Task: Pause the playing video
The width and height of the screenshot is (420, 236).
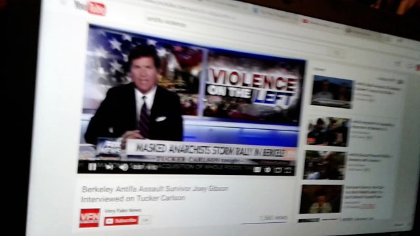Action: pos(92,167)
